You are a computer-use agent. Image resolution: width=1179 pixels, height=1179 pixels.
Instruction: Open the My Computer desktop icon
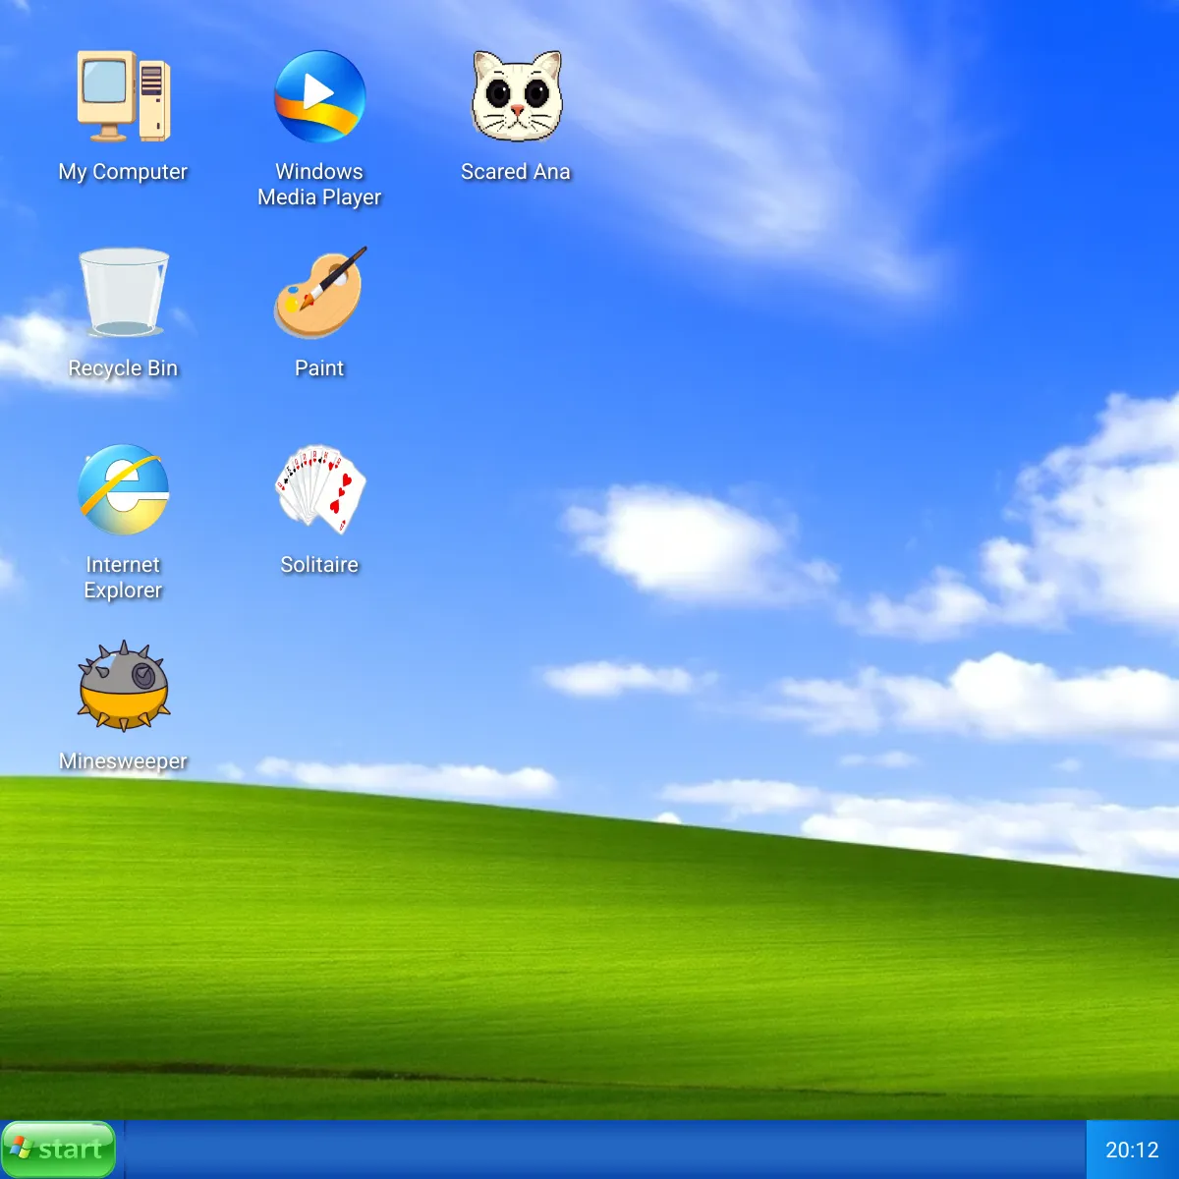click(123, 96)
